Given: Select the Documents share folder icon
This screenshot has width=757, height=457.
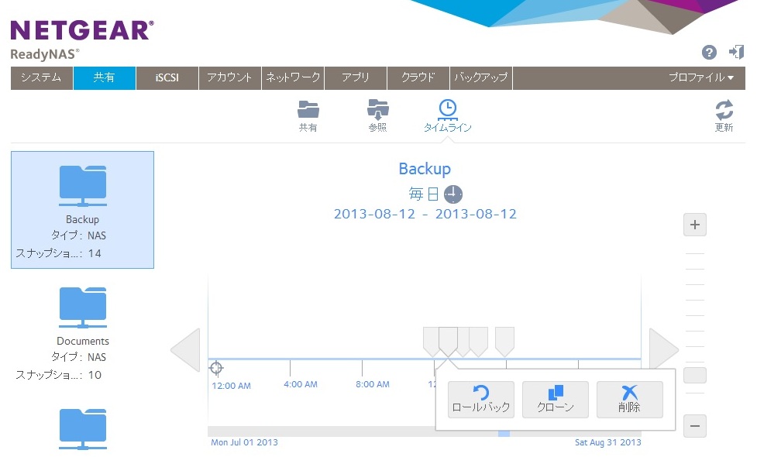Looking at the screenshot, I should point(83,308).
